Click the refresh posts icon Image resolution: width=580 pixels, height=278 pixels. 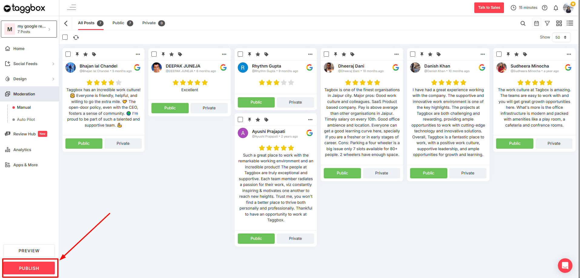click(76, 37)
